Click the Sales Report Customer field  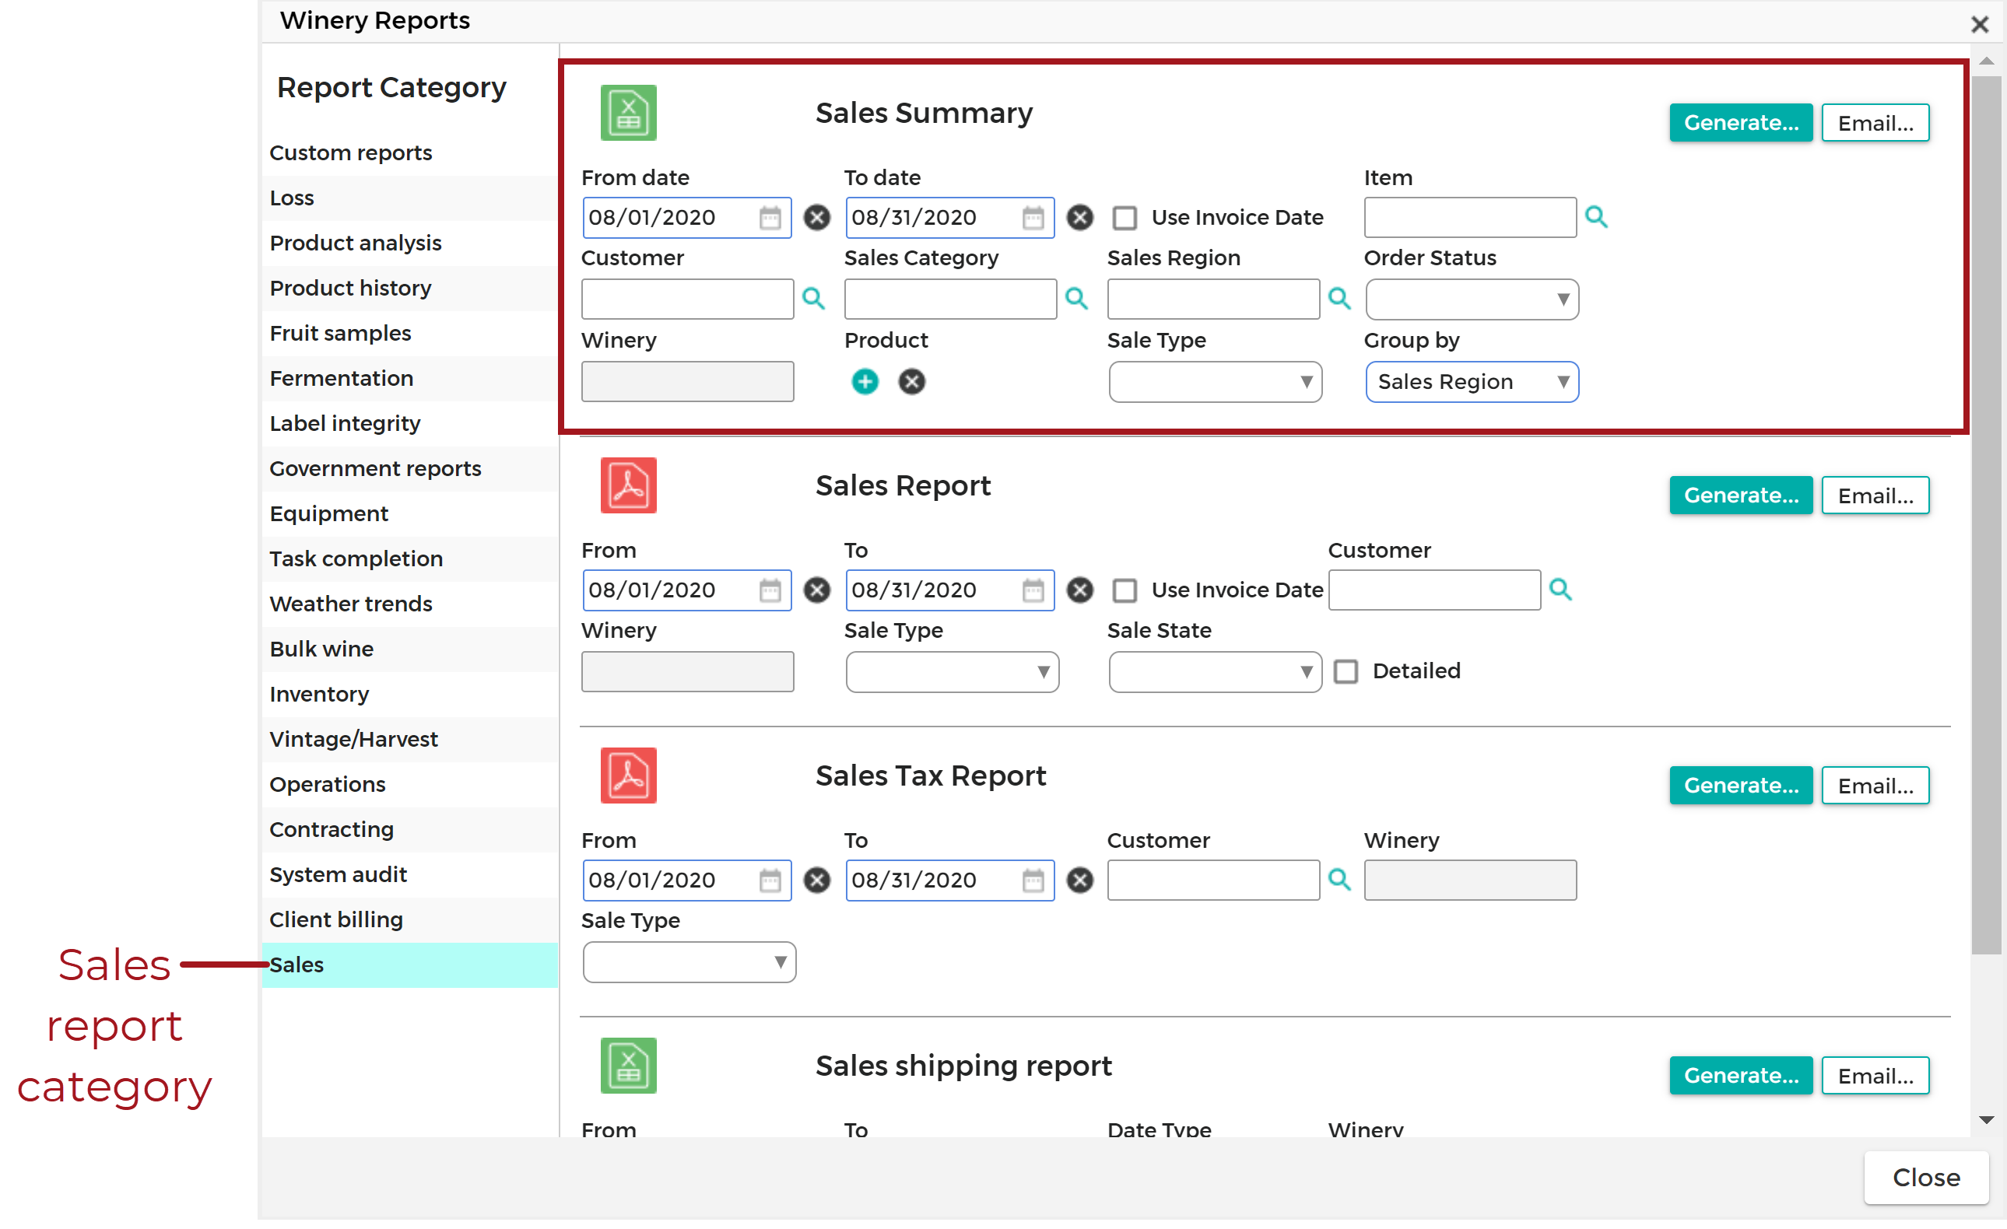coord(1434,590)
